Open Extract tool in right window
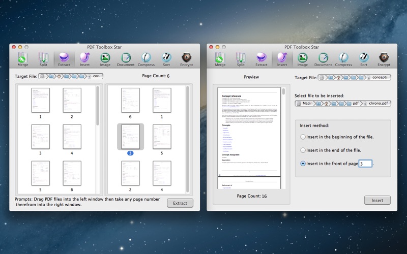 click(261, 59)
